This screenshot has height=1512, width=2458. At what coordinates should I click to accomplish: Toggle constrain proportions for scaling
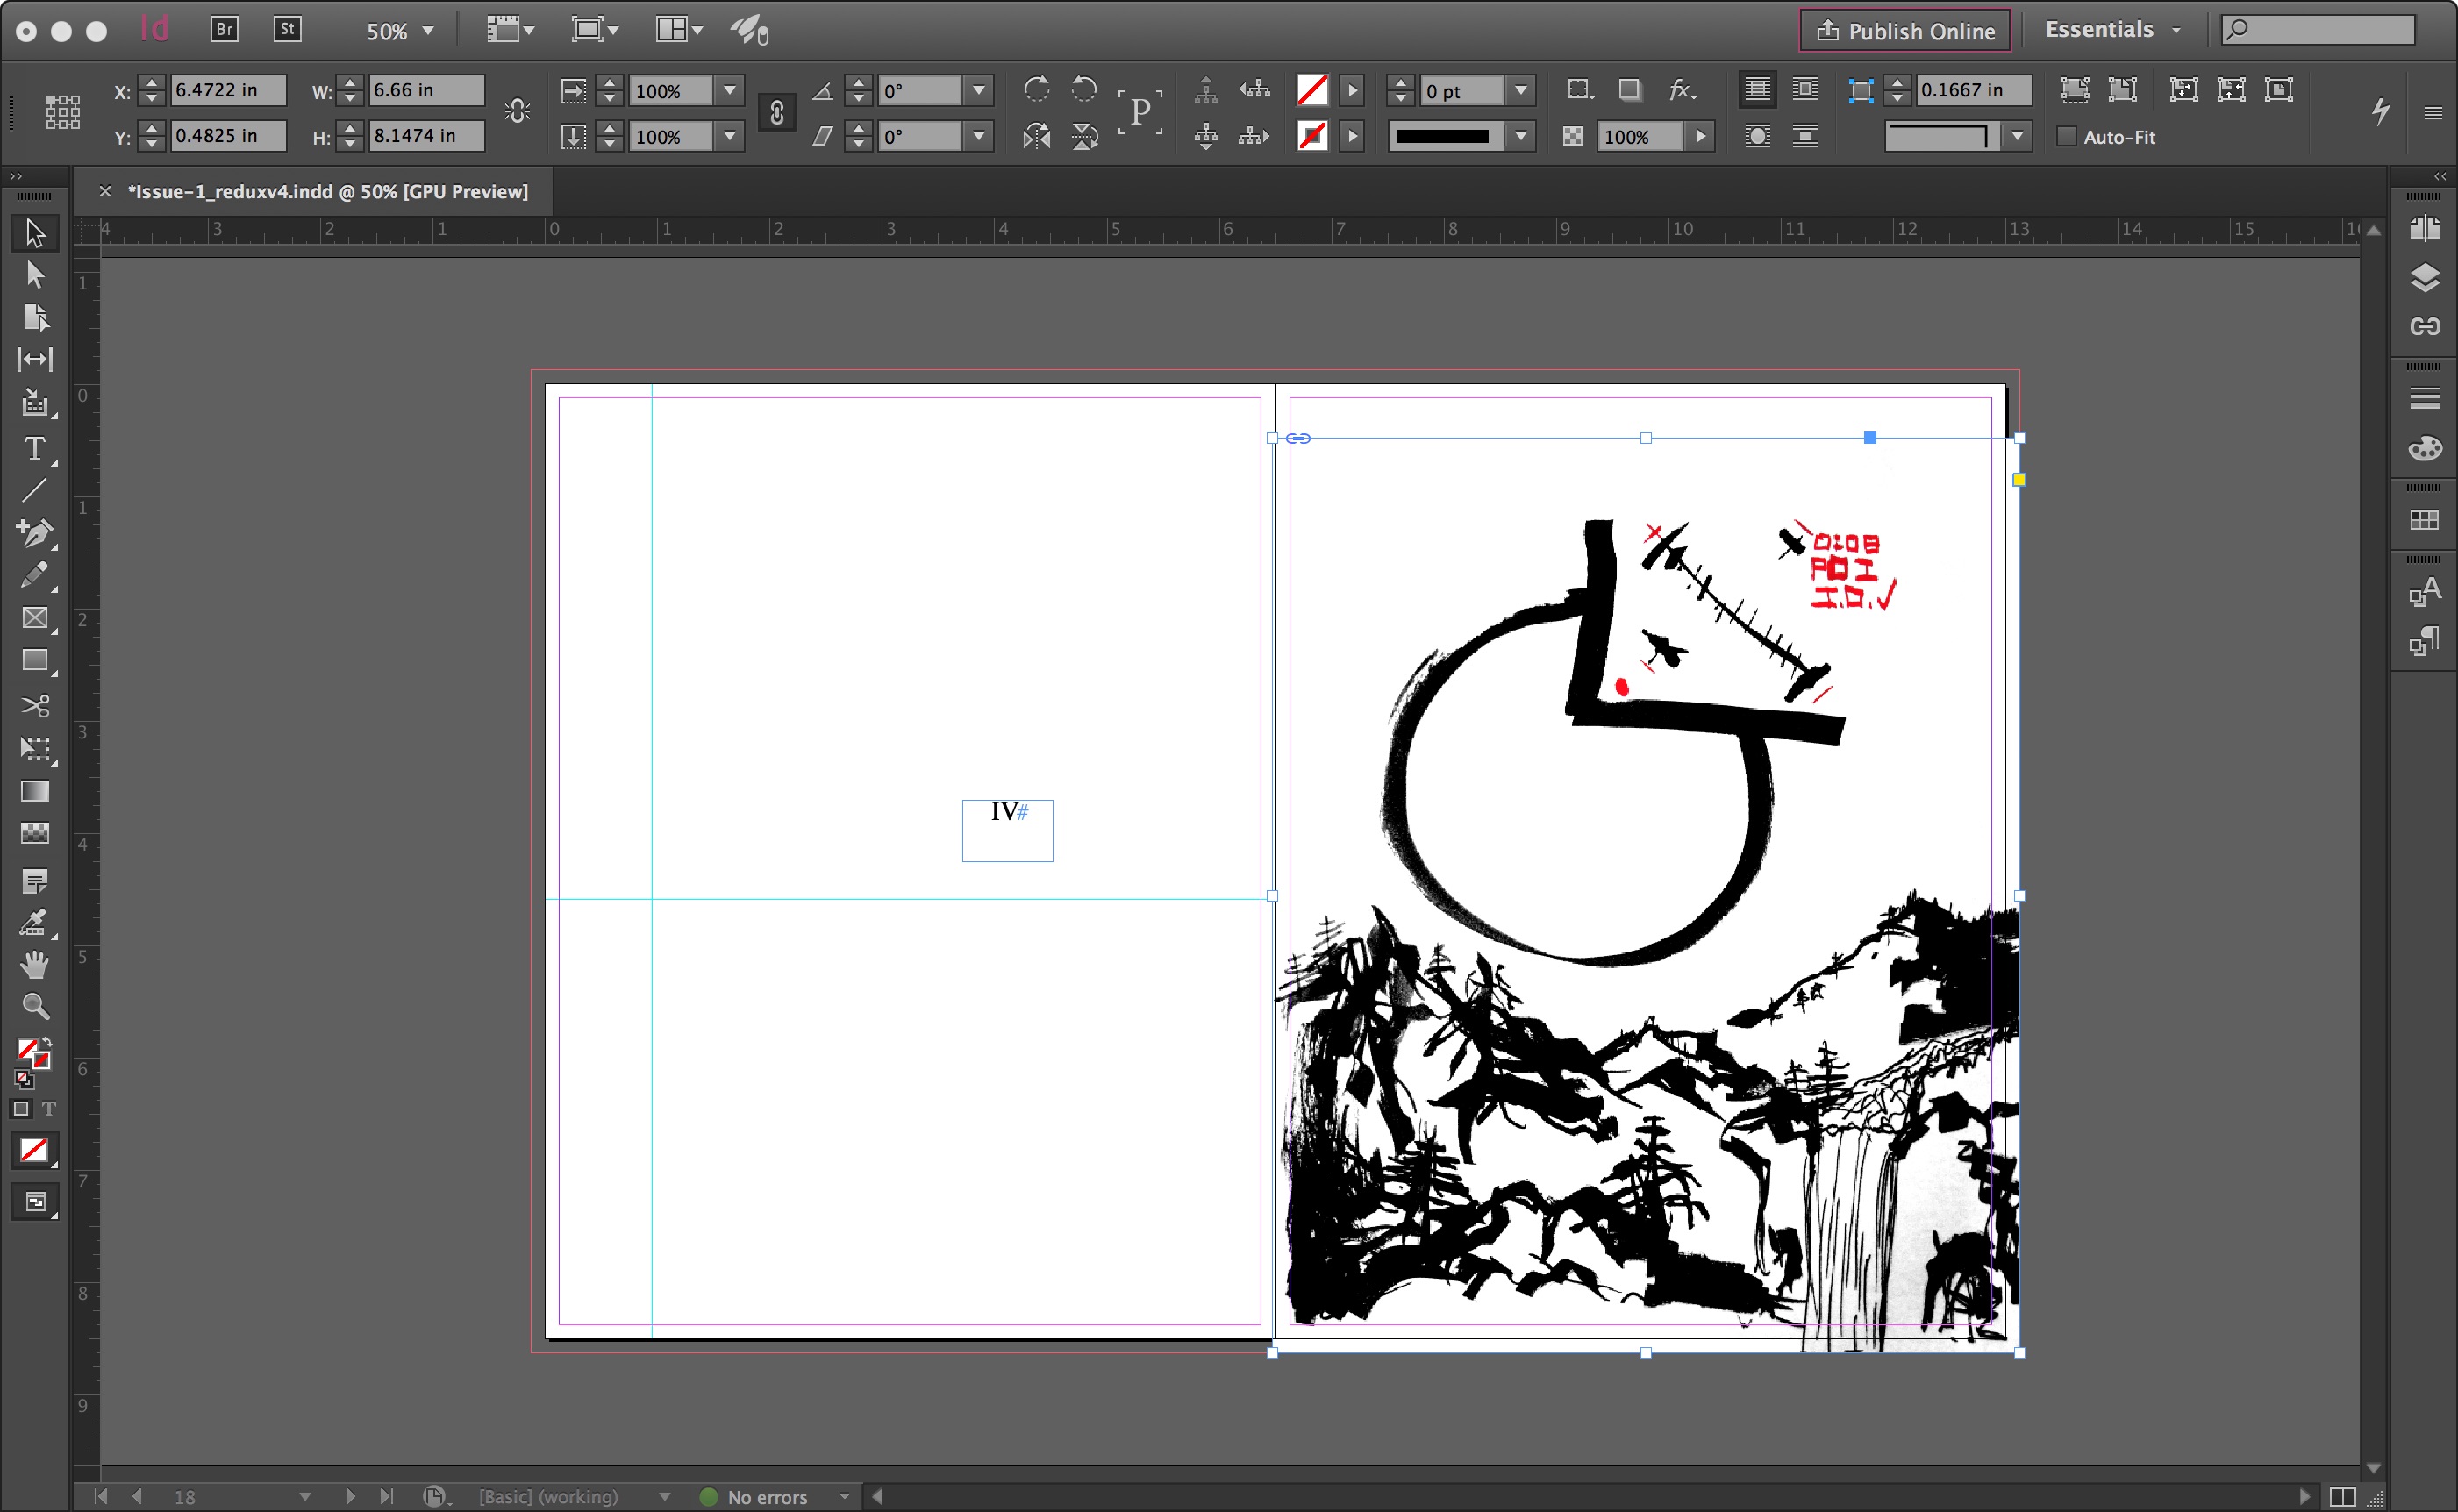pos(777,113)
